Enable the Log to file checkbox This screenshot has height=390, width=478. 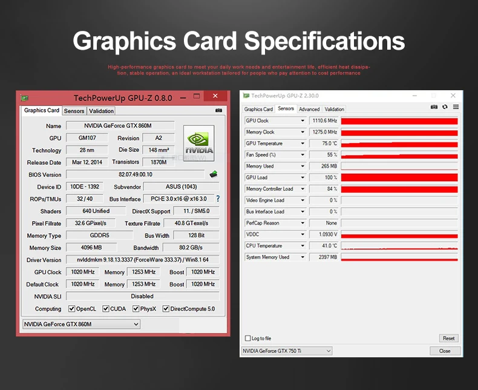point(248,338)
